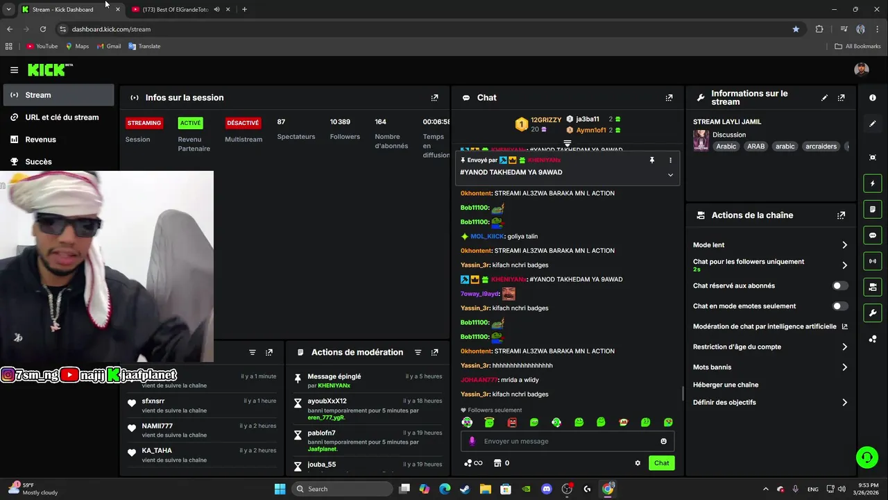Open the user avatar menu
888x500 pixels.
[x=862, y=69]
